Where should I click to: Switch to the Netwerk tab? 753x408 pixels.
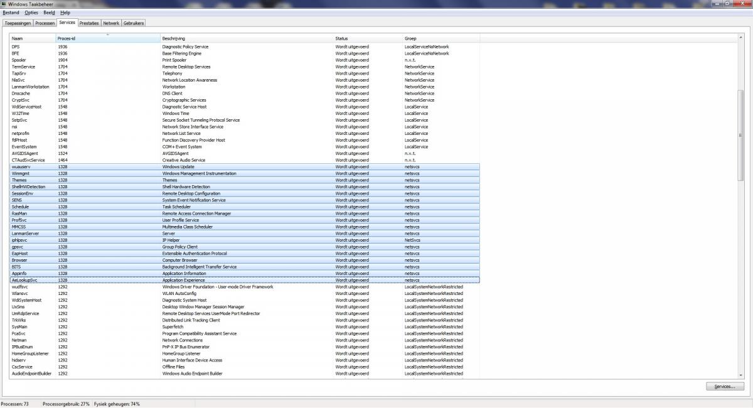coord(111,23)
